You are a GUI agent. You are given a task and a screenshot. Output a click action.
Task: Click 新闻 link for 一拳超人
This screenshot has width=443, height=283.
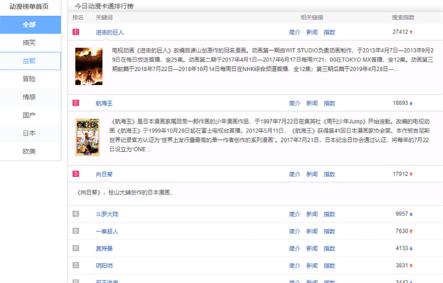pyautogui.click(x=312, y=231)
